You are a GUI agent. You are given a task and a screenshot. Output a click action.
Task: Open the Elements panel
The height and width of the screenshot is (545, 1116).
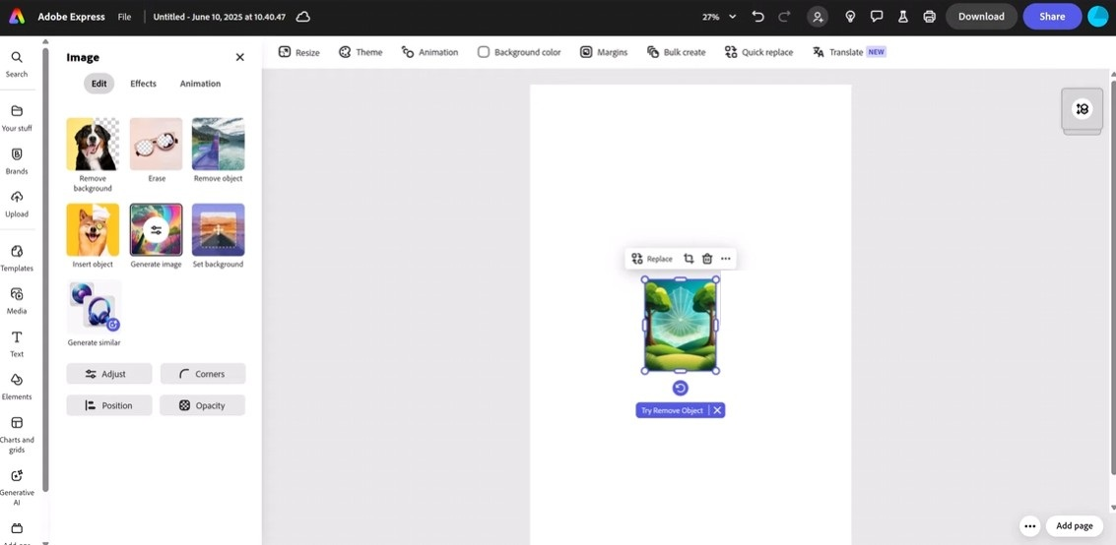(x=17, y=387)
